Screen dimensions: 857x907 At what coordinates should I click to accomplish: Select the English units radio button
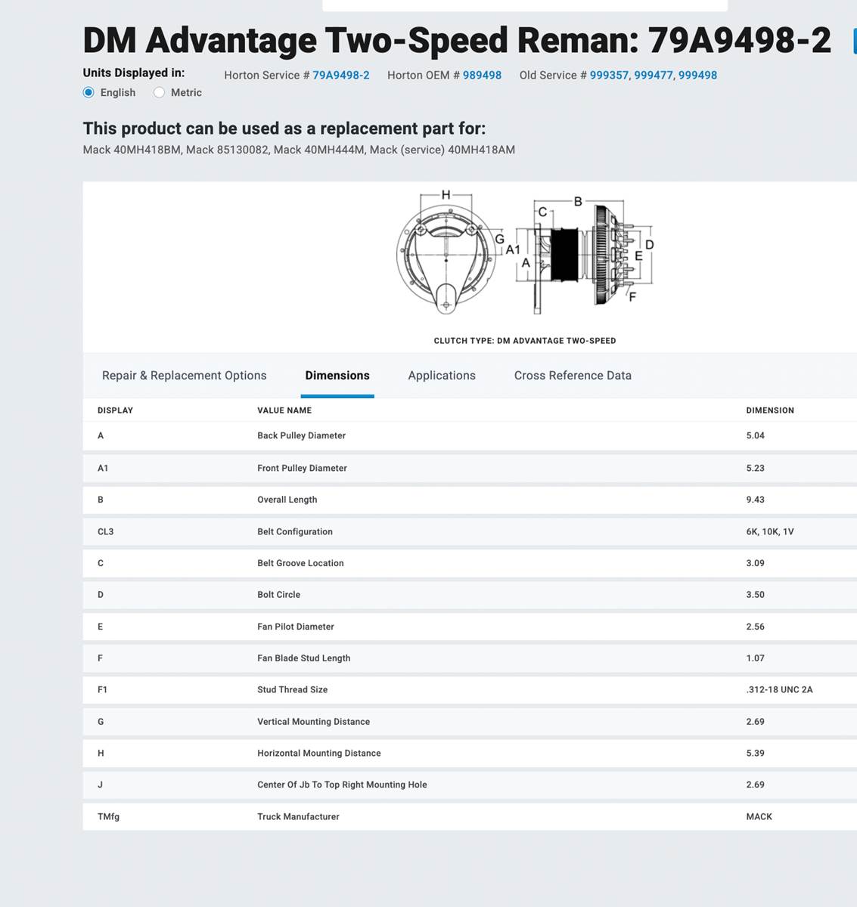click(x=88, y=92)
